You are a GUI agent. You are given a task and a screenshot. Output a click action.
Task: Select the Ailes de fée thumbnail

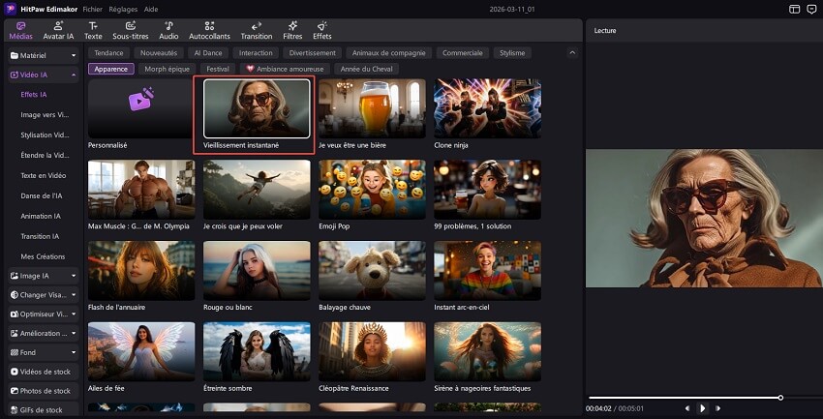point(141,351)
